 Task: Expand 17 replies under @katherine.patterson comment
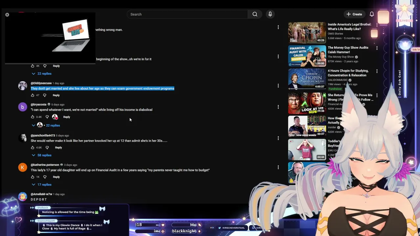click(41, 185)
